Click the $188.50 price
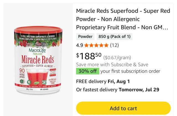 coord(89,56)
